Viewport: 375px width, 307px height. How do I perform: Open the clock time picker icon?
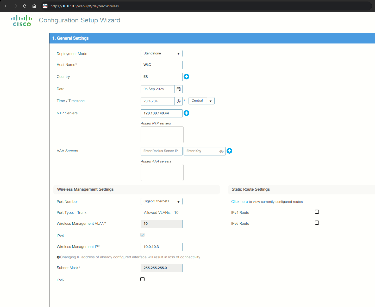click(x=179, y=101)
